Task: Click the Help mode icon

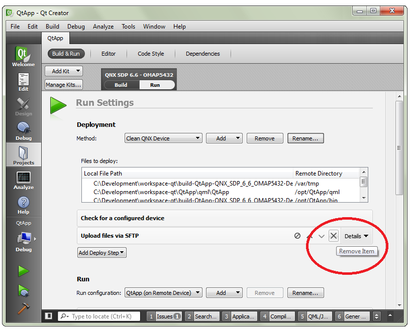Action: click(x=23, y=205)
